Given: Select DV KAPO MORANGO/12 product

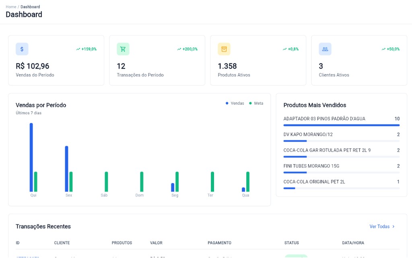Looking at the screenshot, I should coord(308,134).
